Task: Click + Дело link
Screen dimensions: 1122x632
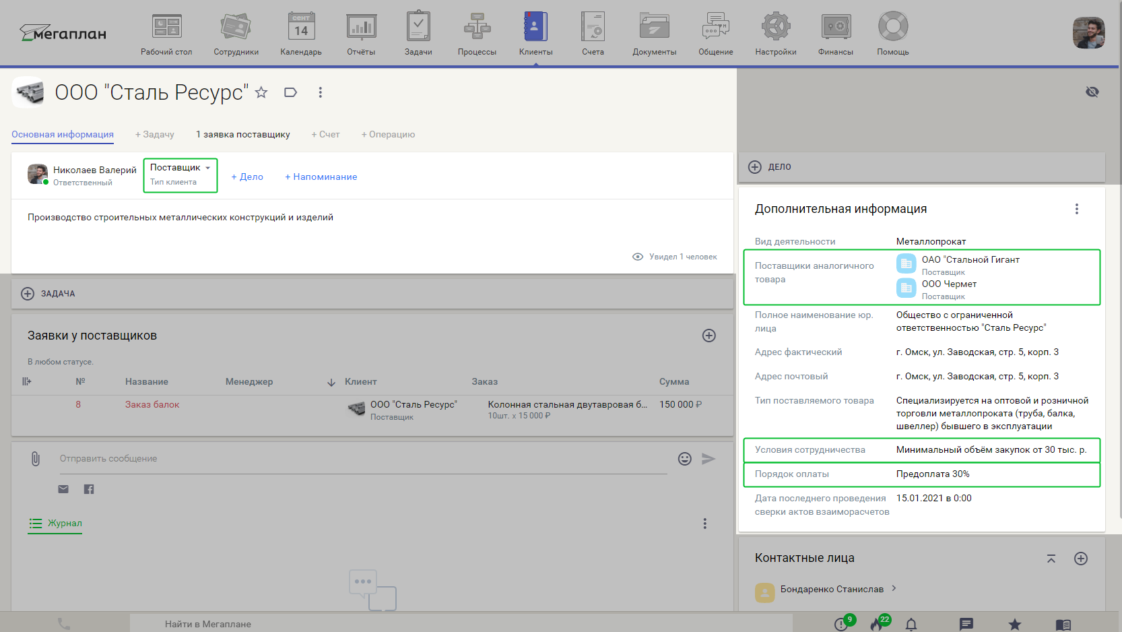Action: click(247, 177)
